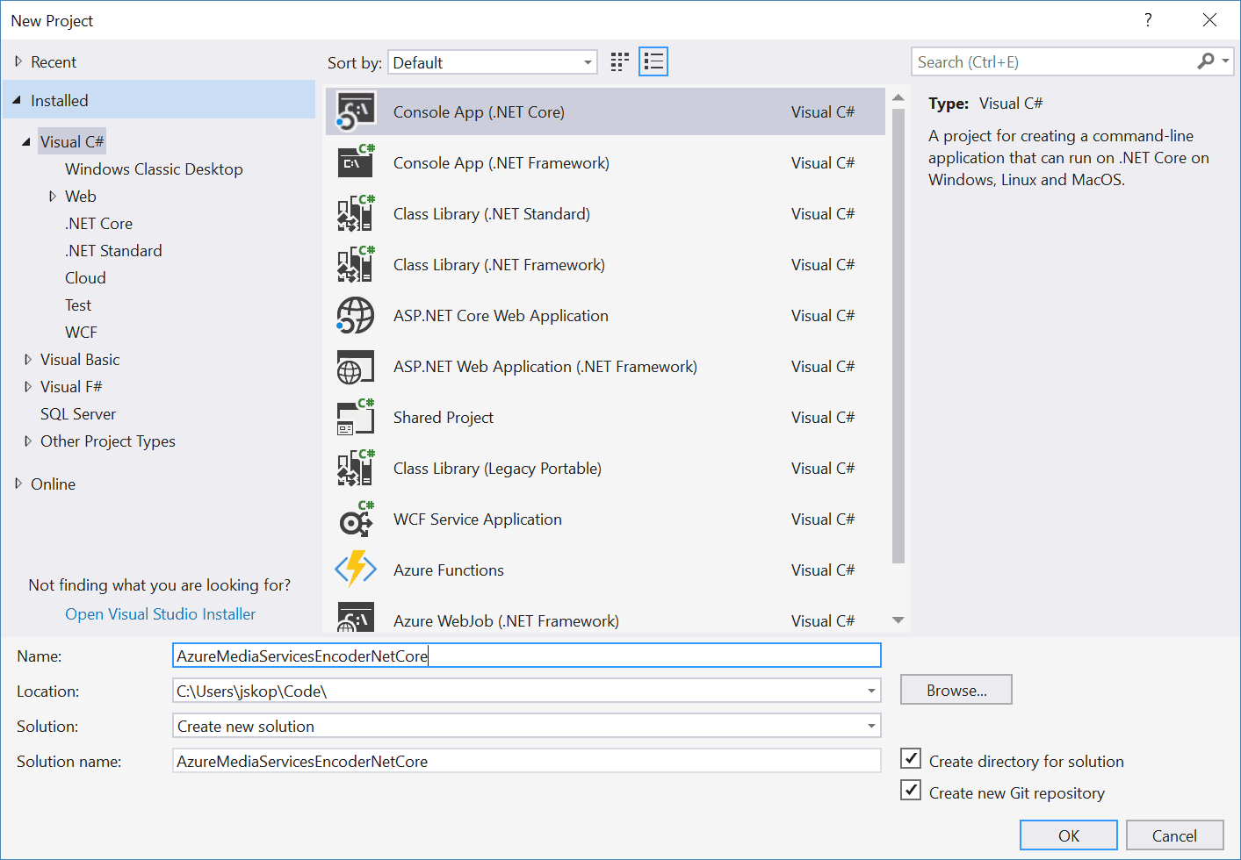Click the search magnifier icon
This screenshot has height=860, width=1241.
coord(1206,61)
